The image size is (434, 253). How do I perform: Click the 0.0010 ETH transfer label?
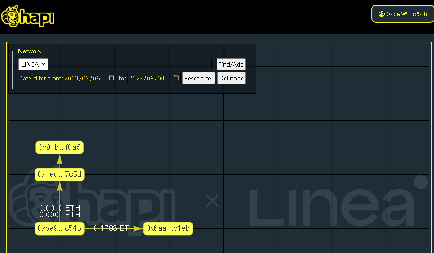pyautogui.click(x=60, y=208)
